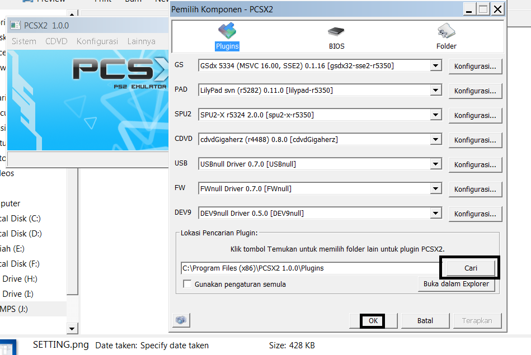Select Computer node in Explorer sidebar
This screenshot has height=355, width=531.
pyautogui.click(x=10, y=203)
